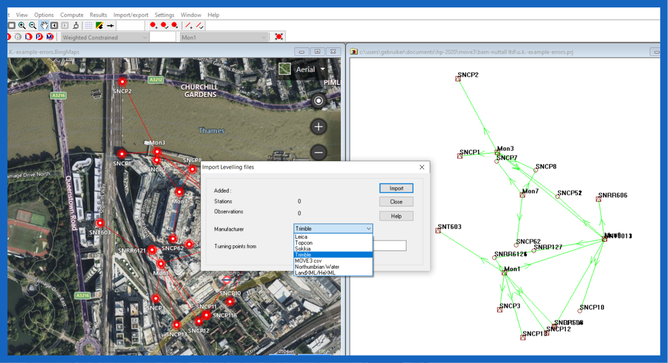This screenshot has height=363, width=668.
Task: Click the circular M icon in the toolbar
Action: [49, 37]
